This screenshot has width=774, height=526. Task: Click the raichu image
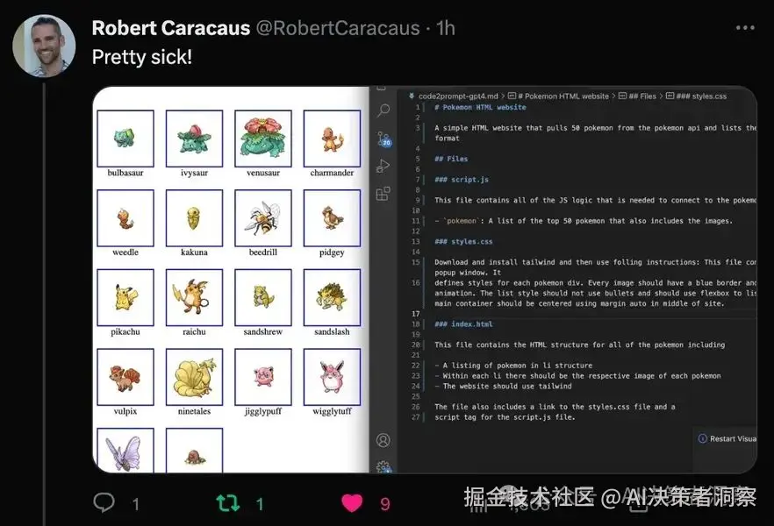pyautogui.click(x=194, y=297)
